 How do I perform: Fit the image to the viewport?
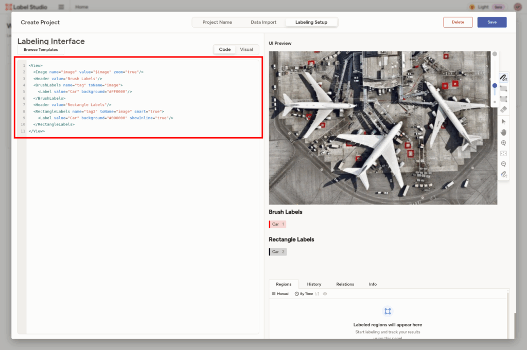tap(503, 153)
